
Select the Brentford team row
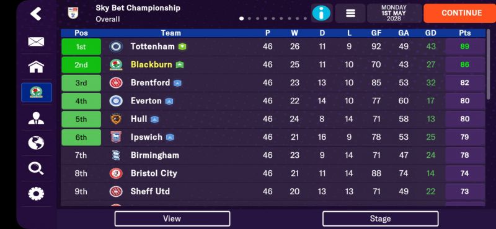click(273, 83)
